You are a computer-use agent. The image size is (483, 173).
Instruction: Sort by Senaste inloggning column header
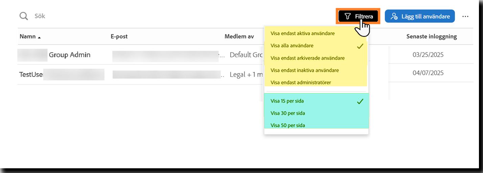click(x=431, y=36)
